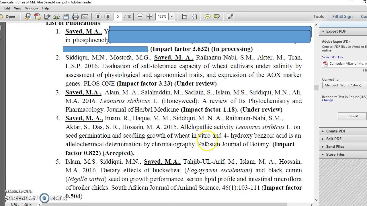Image resolution: width=367 pixels, height=206 pixels.
Task: Click the Select PDF File link
Action: [x=333, y=57]
